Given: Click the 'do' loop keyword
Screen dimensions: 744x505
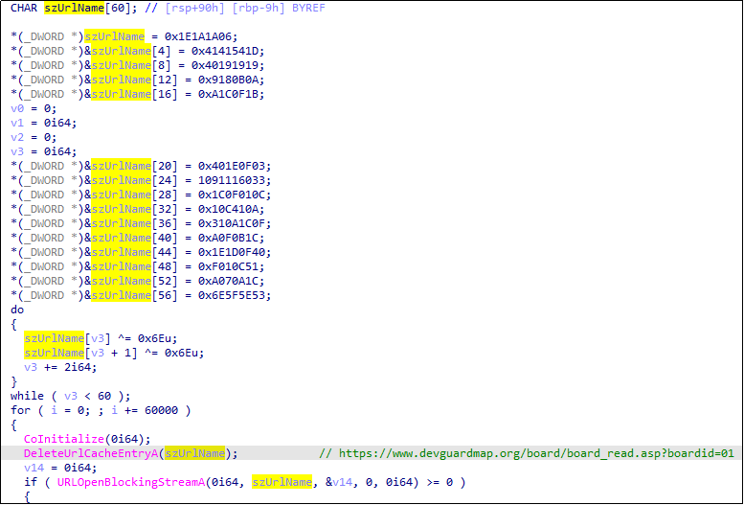Looking at the screenshot, I should click(x=17, y=310).
